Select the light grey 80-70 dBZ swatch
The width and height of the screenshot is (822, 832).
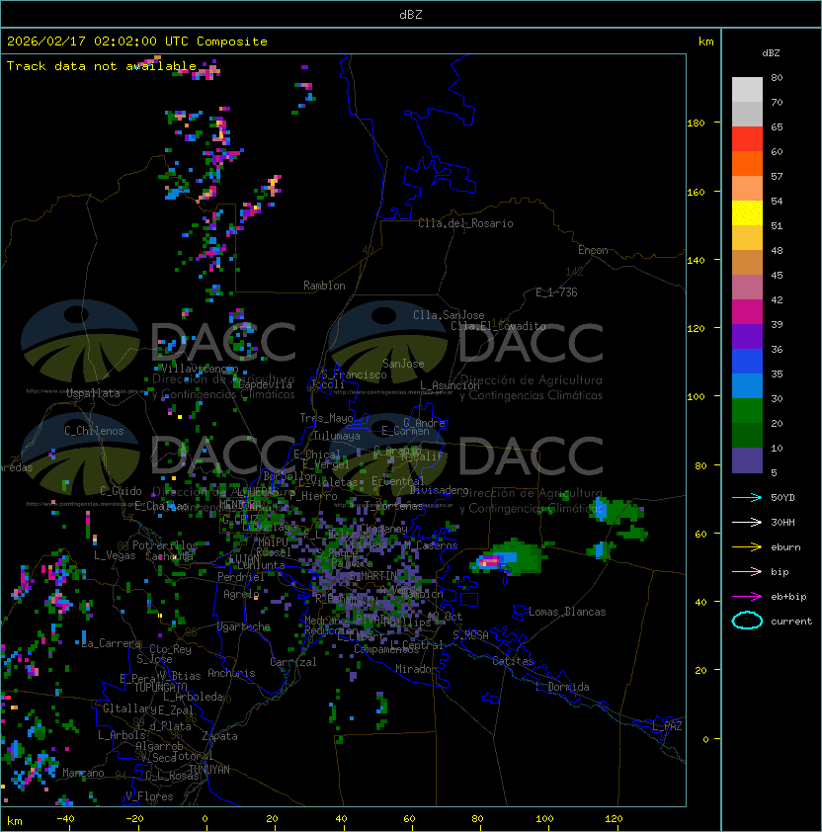click(x=747, y=90)
